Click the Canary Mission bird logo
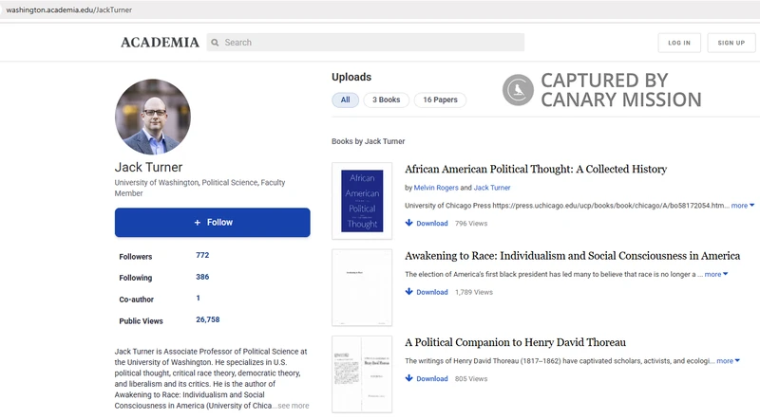The width and height of the screenshot is (760, 418). [x=518, y=90]
